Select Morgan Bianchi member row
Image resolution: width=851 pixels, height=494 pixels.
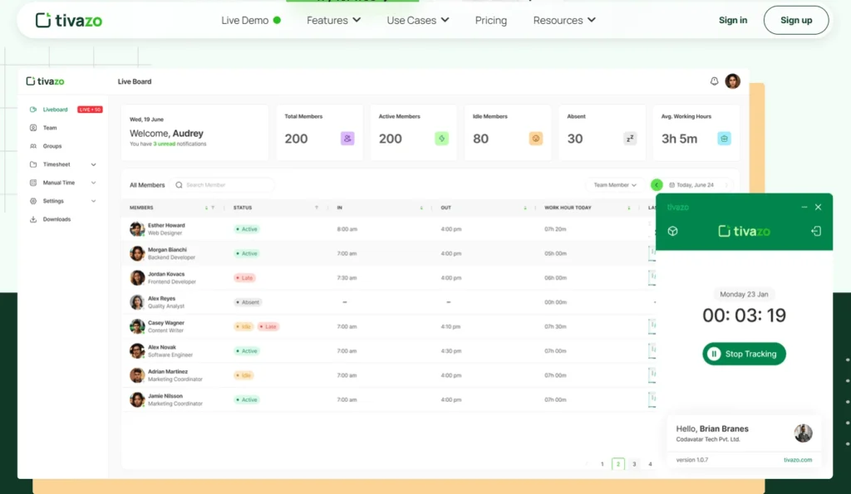(389, 254)
